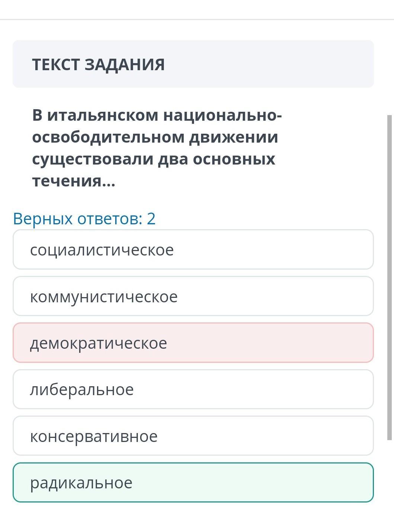The height and width of the screenshot is (527, 394).
Task: Choose the консервативное answer option
Action: point(193,436)
